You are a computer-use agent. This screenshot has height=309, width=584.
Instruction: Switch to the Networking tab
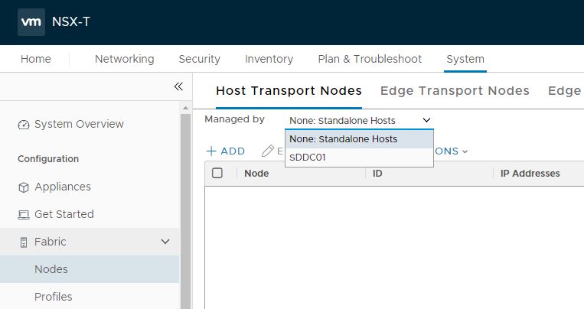[x=124, y=59]
